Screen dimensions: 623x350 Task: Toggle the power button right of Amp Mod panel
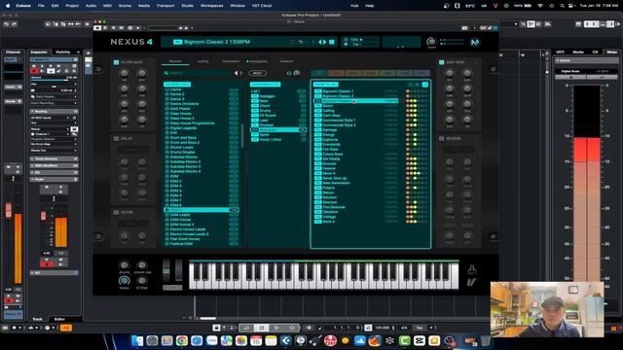pyautogui.click(x=494, y=69)
